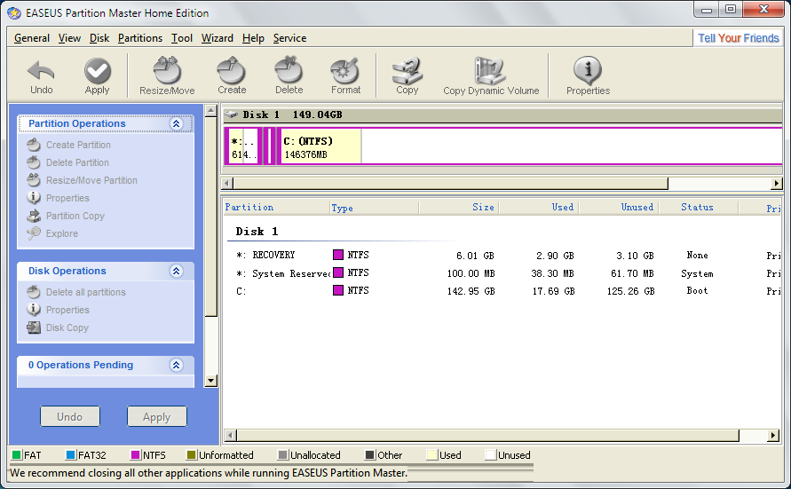Click the FAT32 legend color swatch
791x489 pixels.
(71, 454)
